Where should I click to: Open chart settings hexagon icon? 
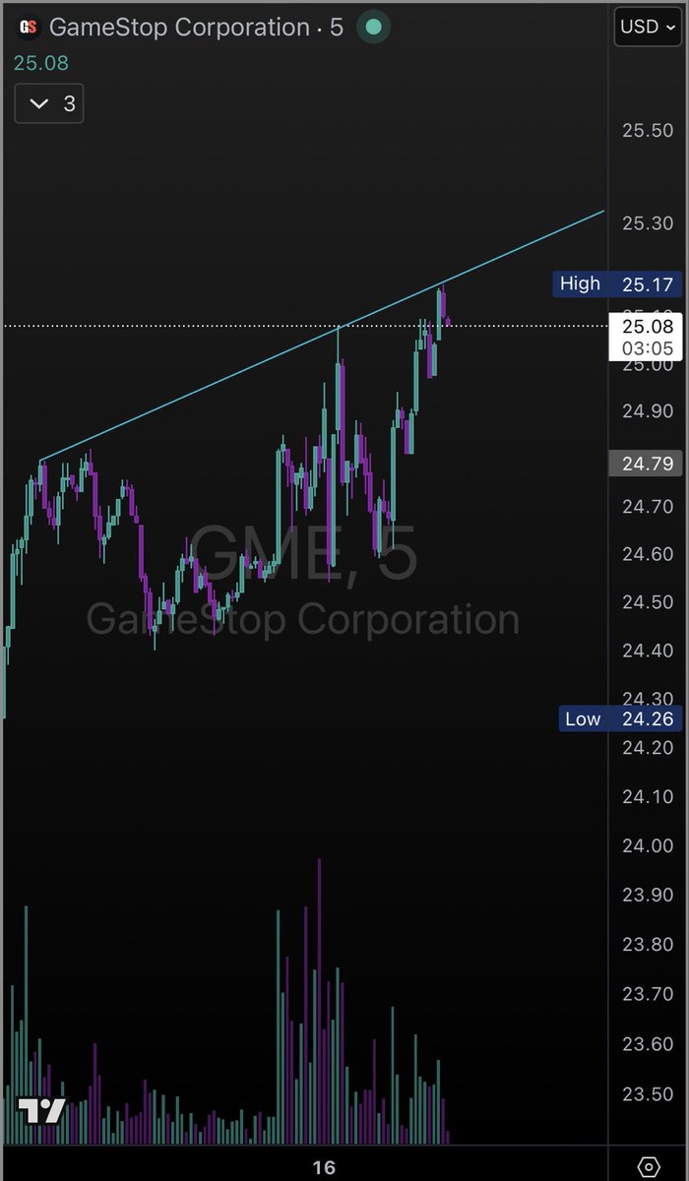[x=649, y=1167]
